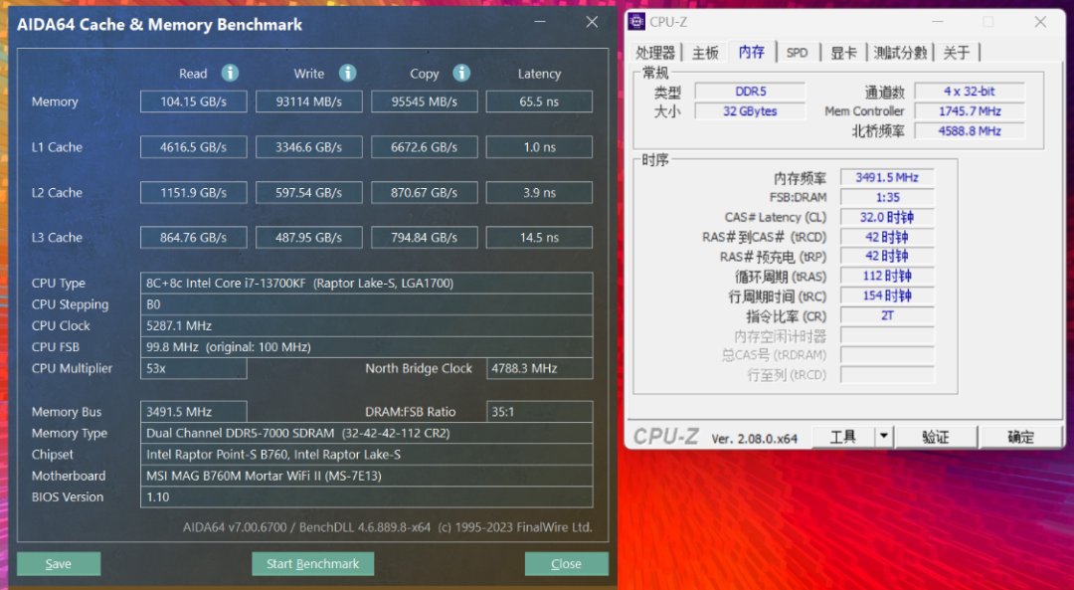The image size is (1074, 590).
Task: Click tRAS value 112 时钟
Action: (887, 277)
